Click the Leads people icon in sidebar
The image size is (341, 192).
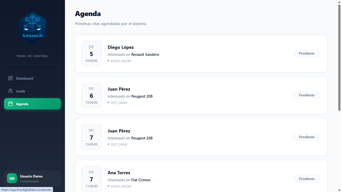tap(10, 91)
